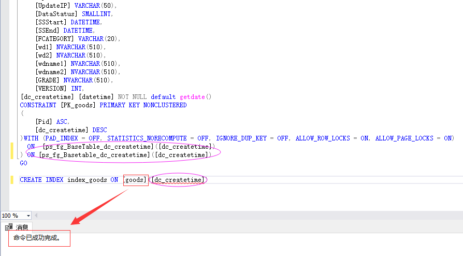Screen dimensions: 463x256
Task: Click CONSTRAINT keyword in editor
Action: tap(38, 105)
